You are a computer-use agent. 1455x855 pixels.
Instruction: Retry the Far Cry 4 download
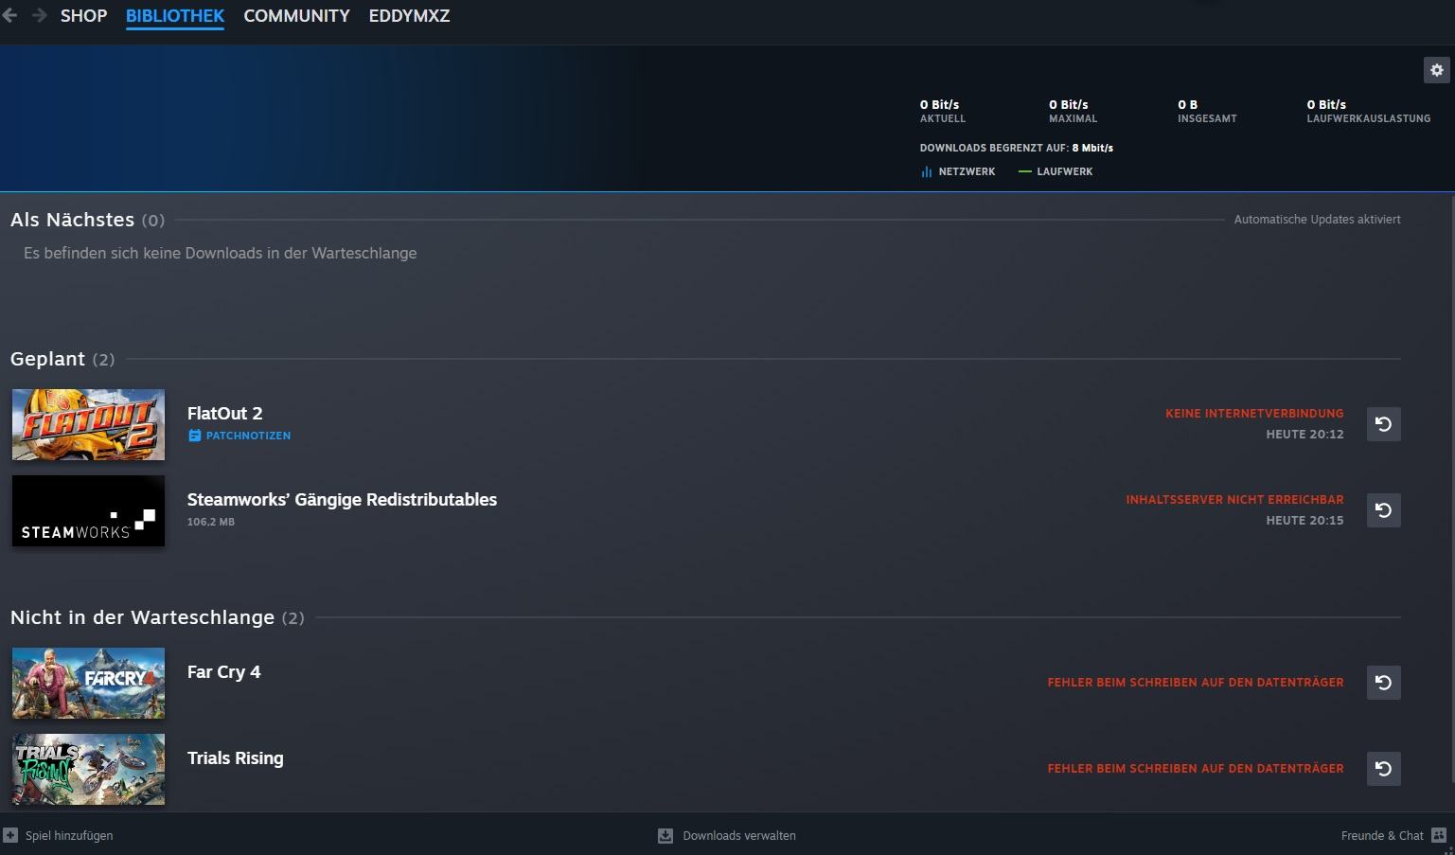click(1383, 683)
